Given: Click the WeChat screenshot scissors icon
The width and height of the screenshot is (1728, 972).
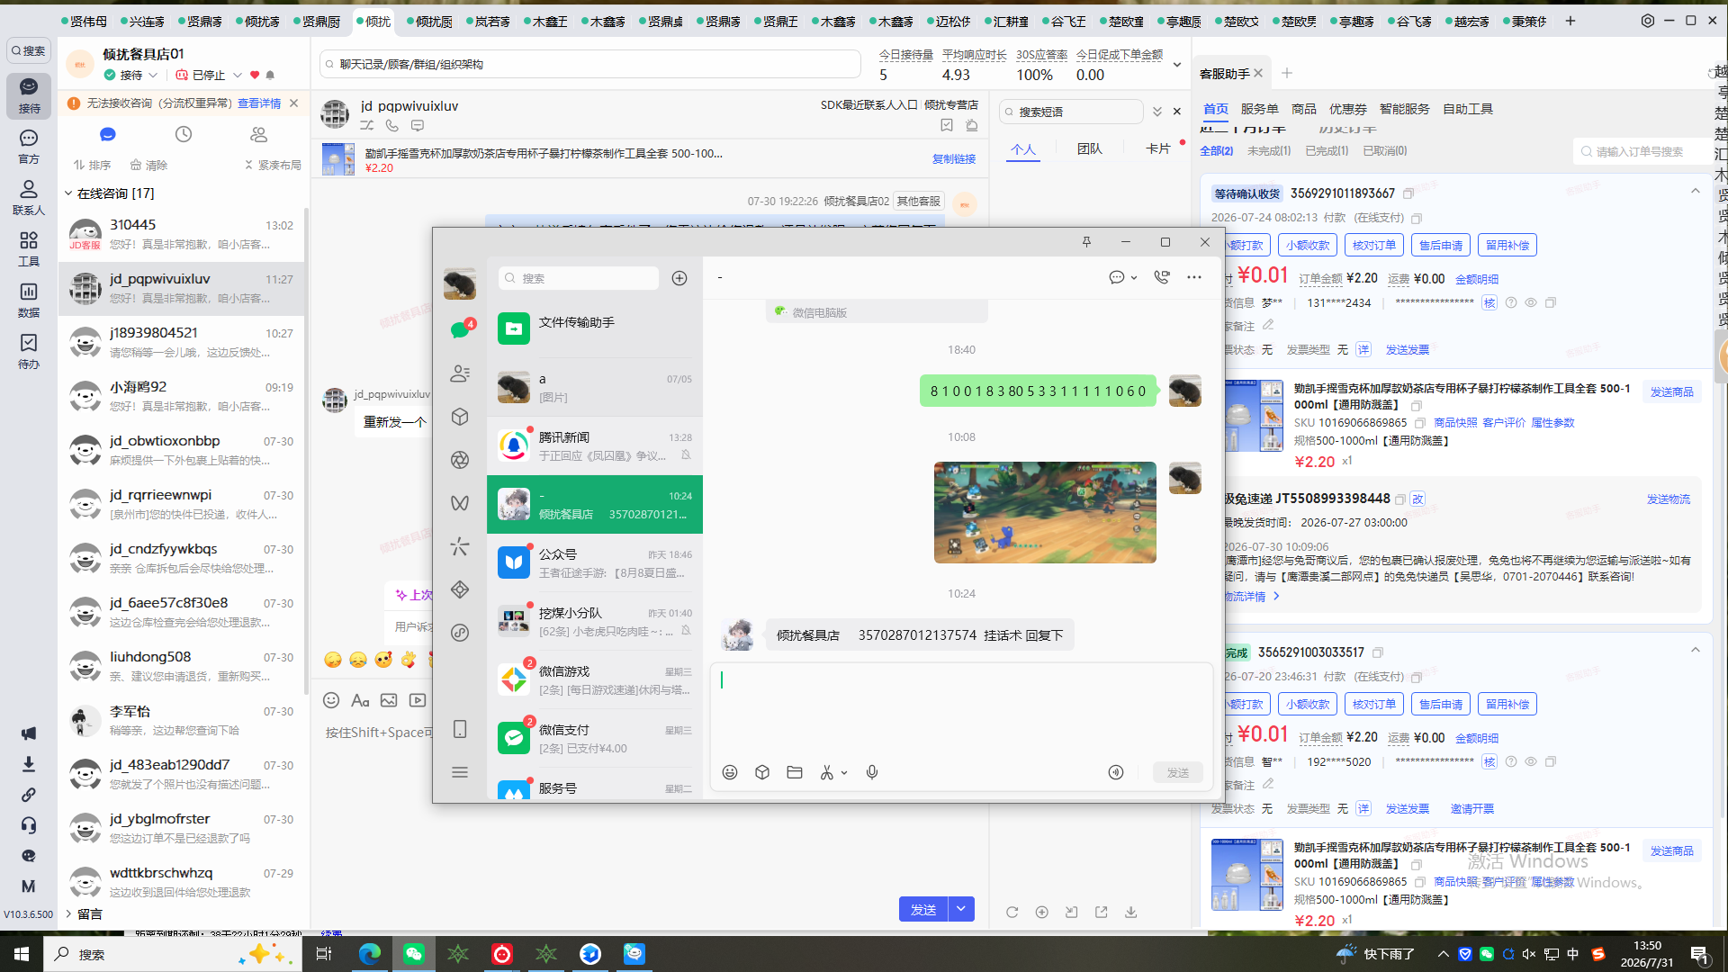Looking at the screenshot, I should click(826, 772).
